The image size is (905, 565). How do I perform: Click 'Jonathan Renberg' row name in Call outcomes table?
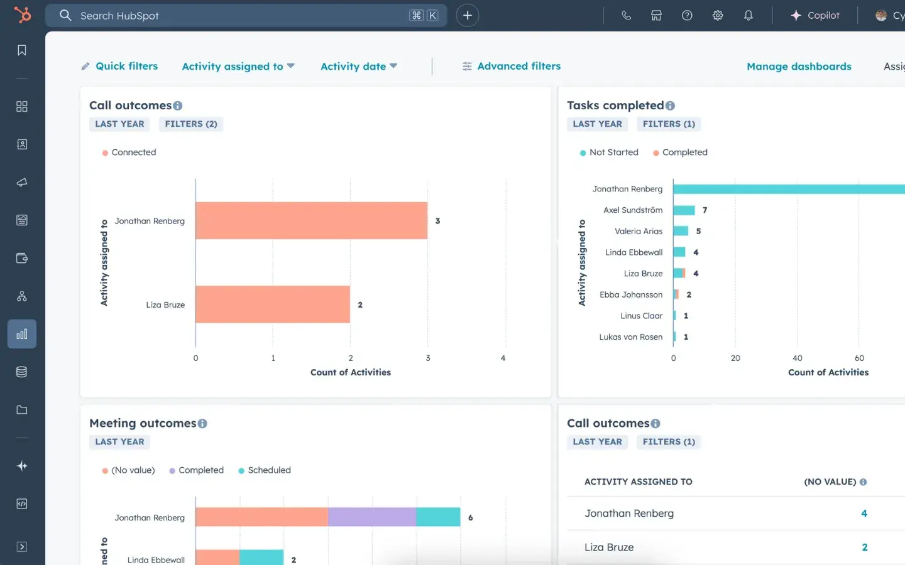[629, 514]
